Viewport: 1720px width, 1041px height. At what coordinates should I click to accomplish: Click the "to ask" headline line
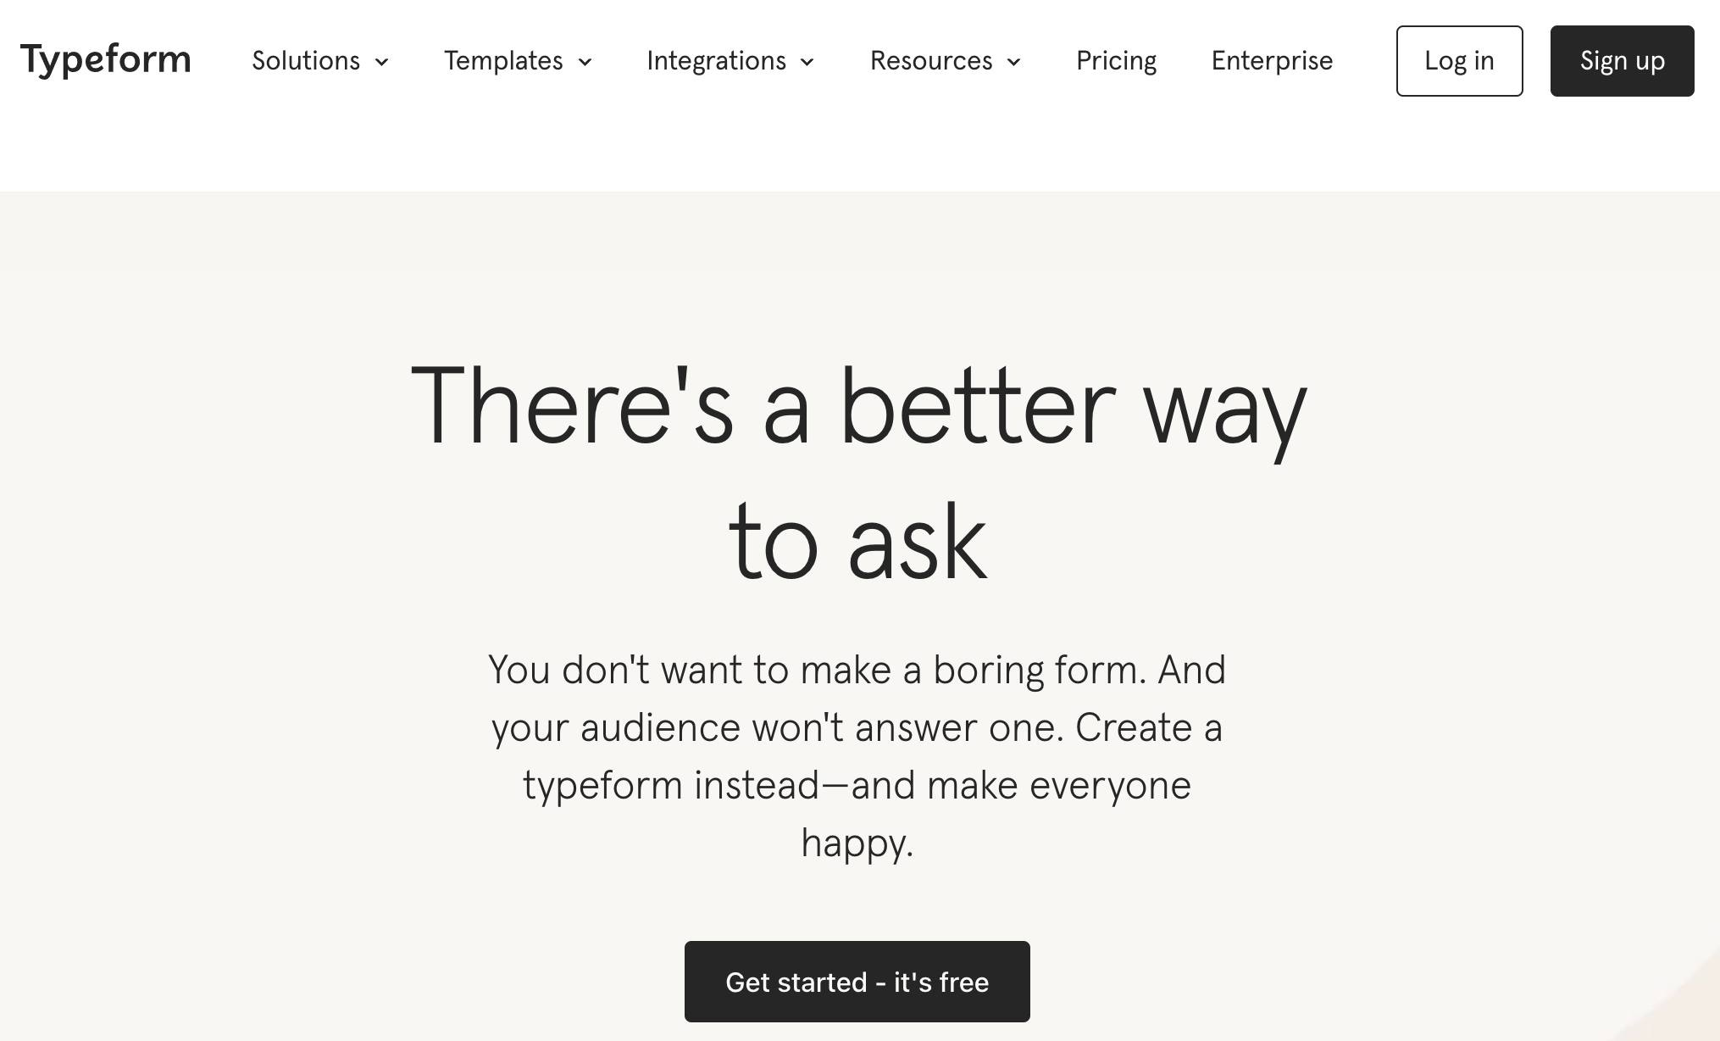coord(857,543)
